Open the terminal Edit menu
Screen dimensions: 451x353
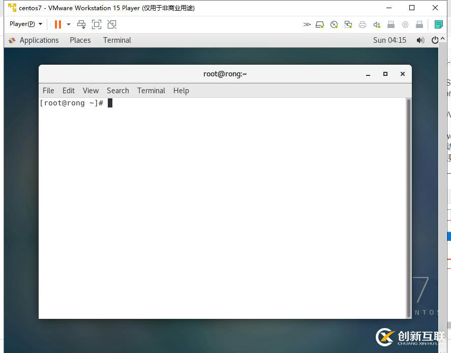point(69,91)
